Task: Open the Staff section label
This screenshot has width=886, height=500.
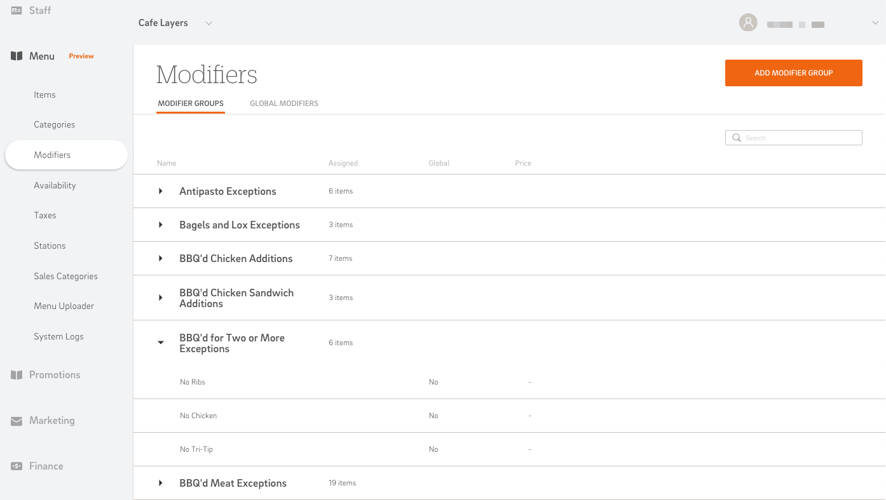Action: click(40, 11)
